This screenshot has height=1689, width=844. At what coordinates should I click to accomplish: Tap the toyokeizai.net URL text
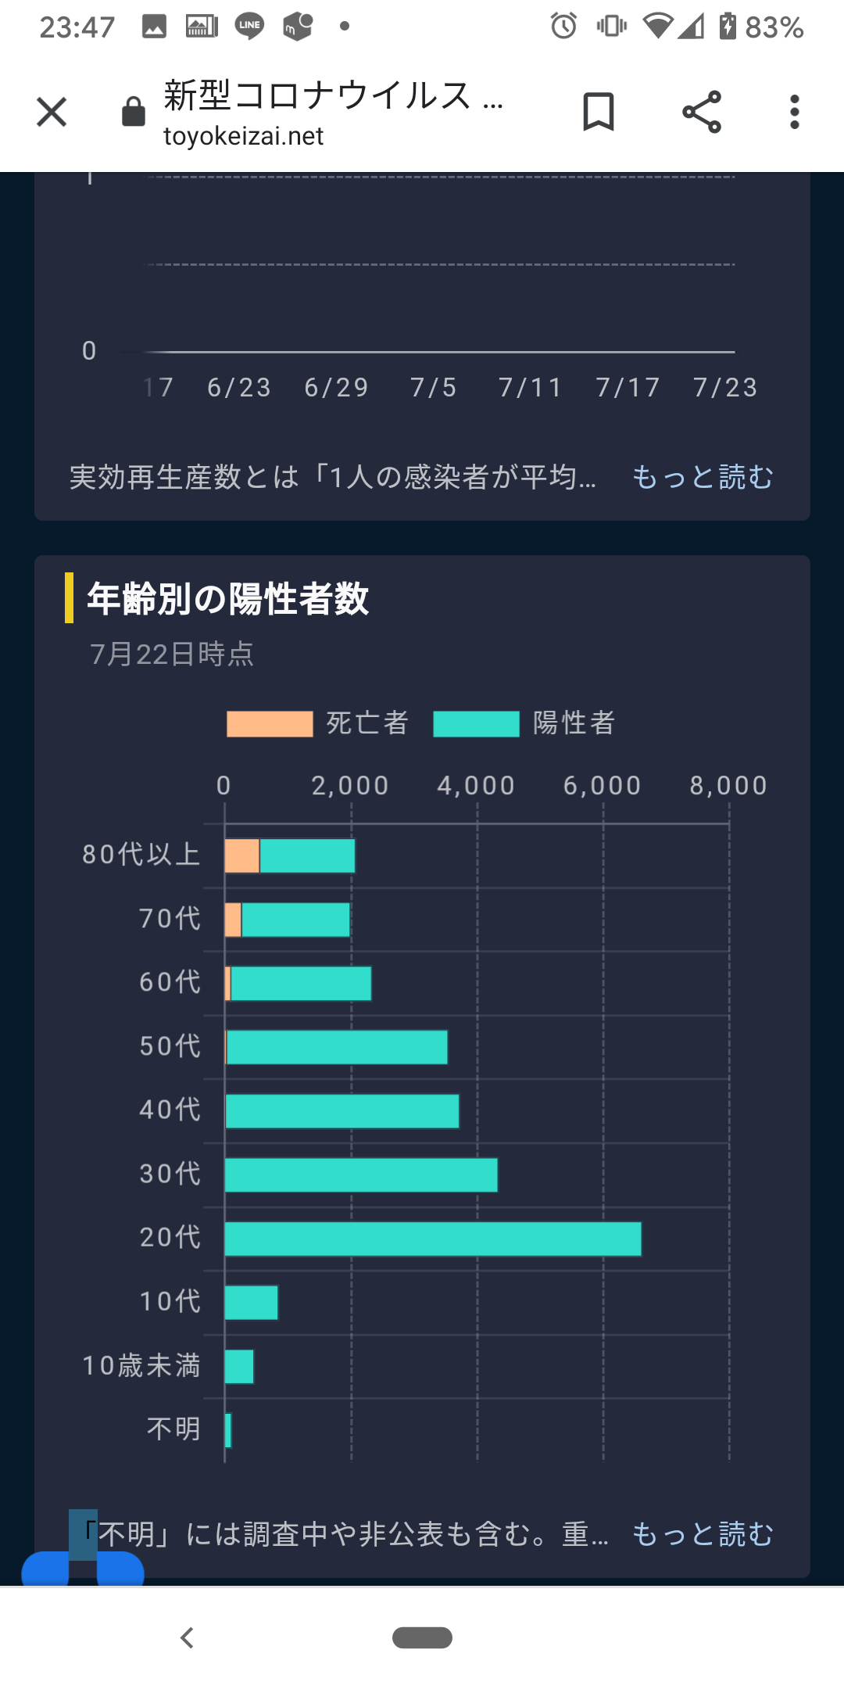pyautogui.click(x=243, y=136)
